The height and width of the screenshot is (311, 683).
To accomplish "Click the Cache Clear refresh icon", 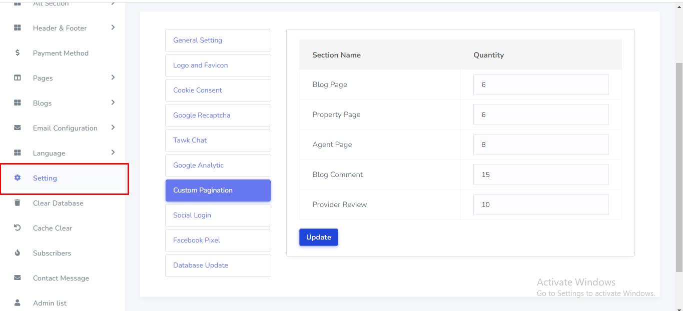I will point(18,228).
